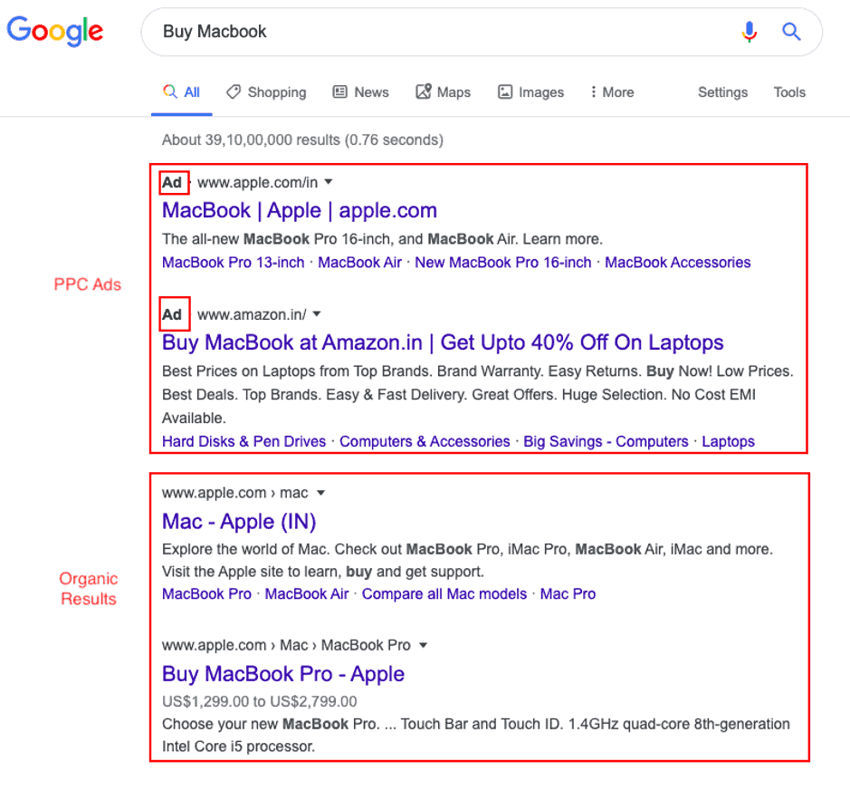Screen dimensions: 850x790
Task: Open MacBook Air sitelink under Mac - Apple
Action: 306,594
